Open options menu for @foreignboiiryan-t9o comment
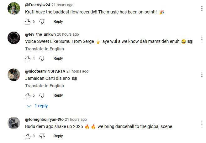The width and height of the screenshot is (206, 143). 202,123
